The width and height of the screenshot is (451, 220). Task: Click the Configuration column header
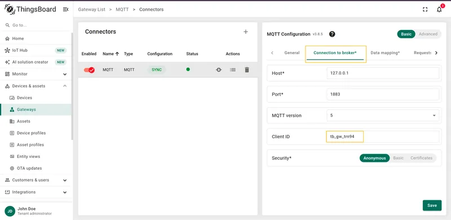(x=160, y=54)
